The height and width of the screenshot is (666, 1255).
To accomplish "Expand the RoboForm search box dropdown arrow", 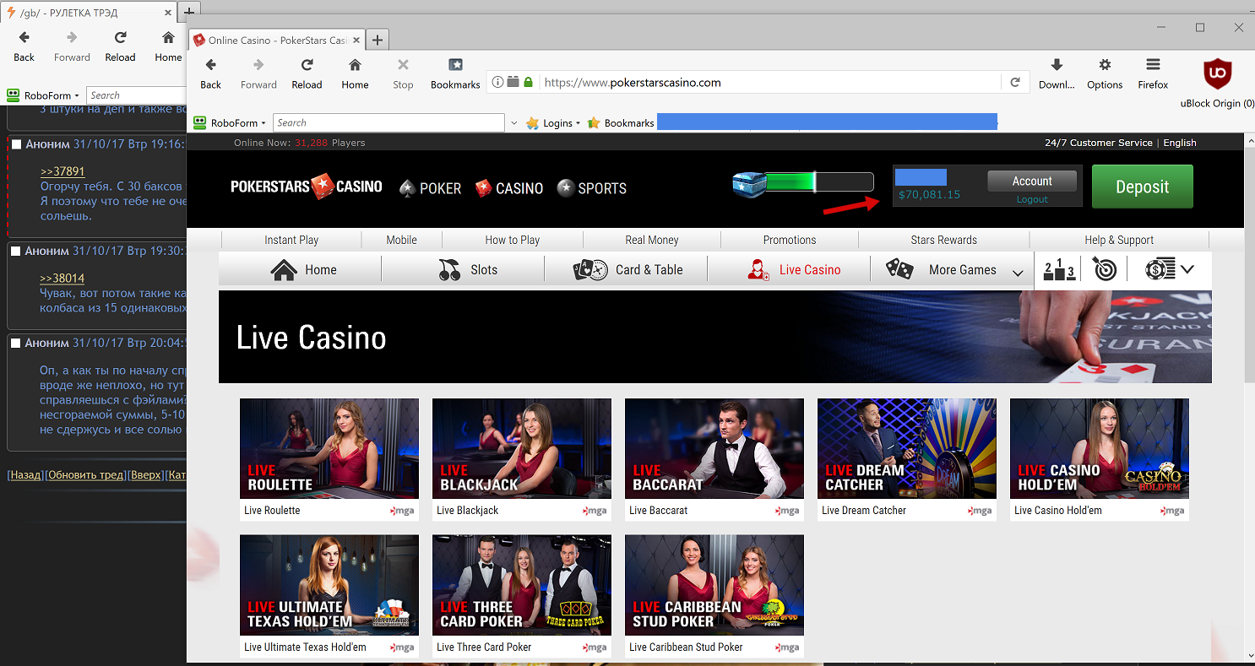I will (514, 123).
